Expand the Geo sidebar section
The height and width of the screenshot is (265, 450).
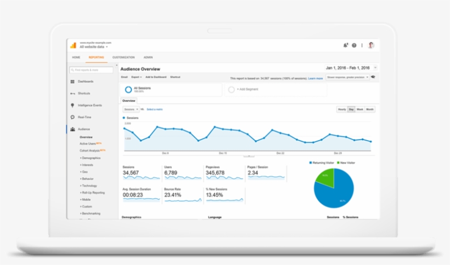coord(83,172)
